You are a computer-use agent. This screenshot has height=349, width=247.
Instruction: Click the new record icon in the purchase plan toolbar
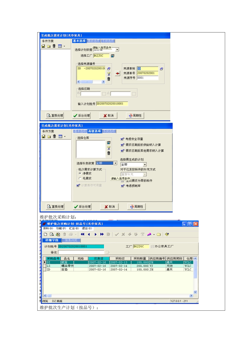point(45,234)
